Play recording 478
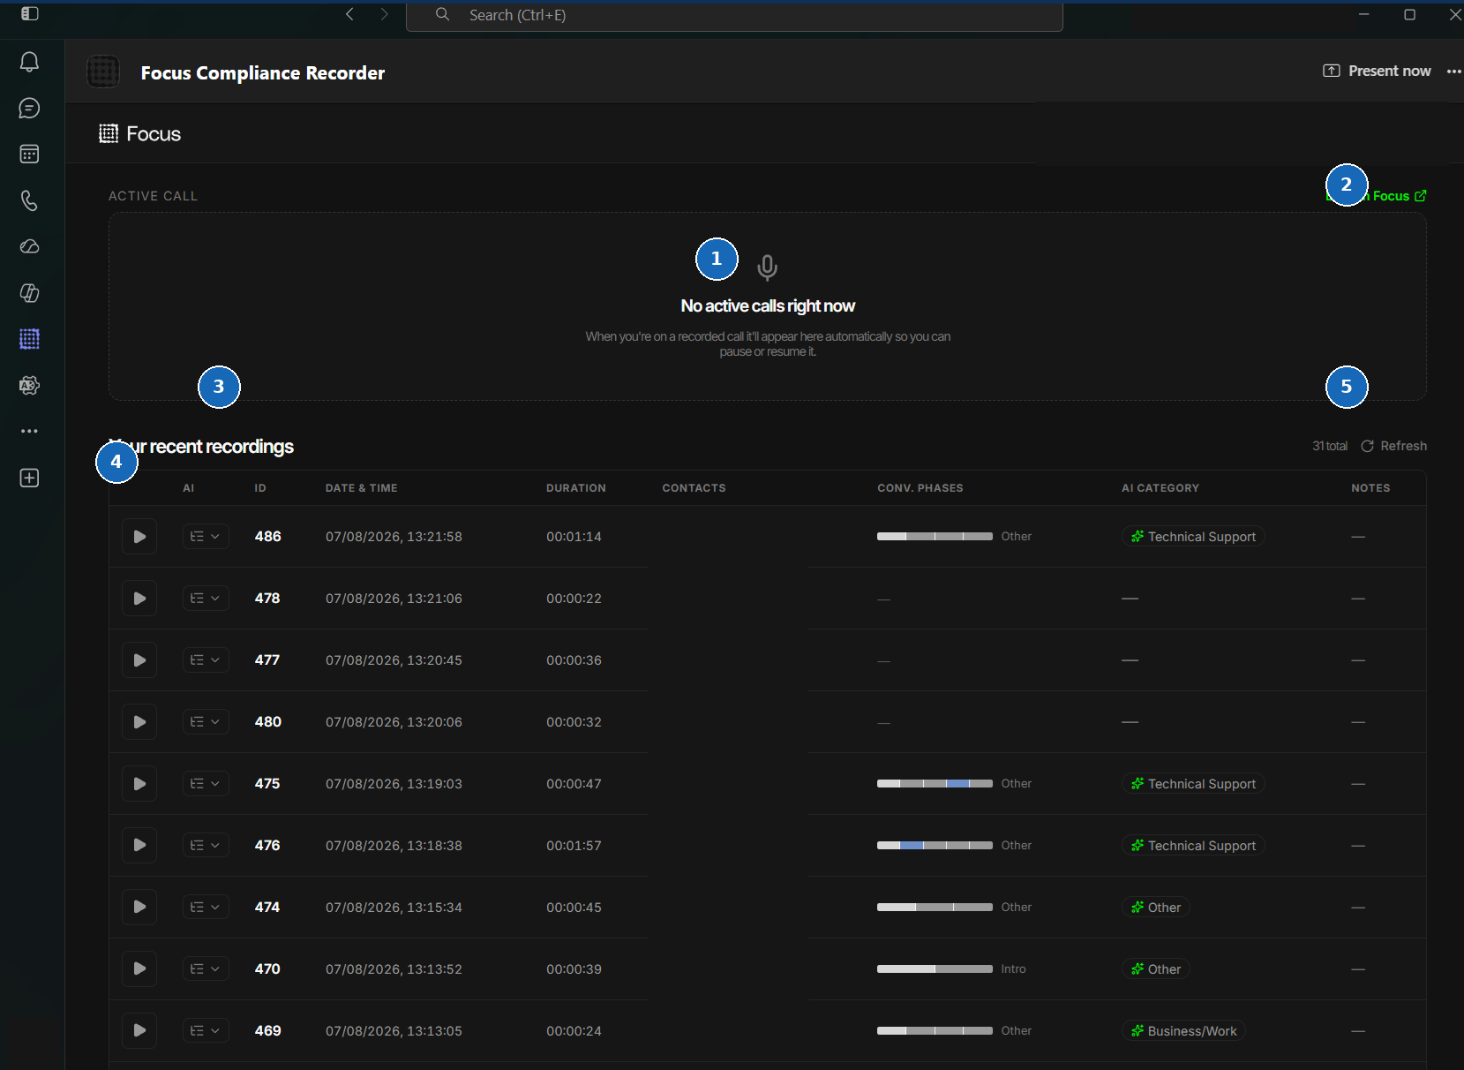The height and width of the screenshot is (1070, 1464). pyautogui.click(x=139, y=599)
